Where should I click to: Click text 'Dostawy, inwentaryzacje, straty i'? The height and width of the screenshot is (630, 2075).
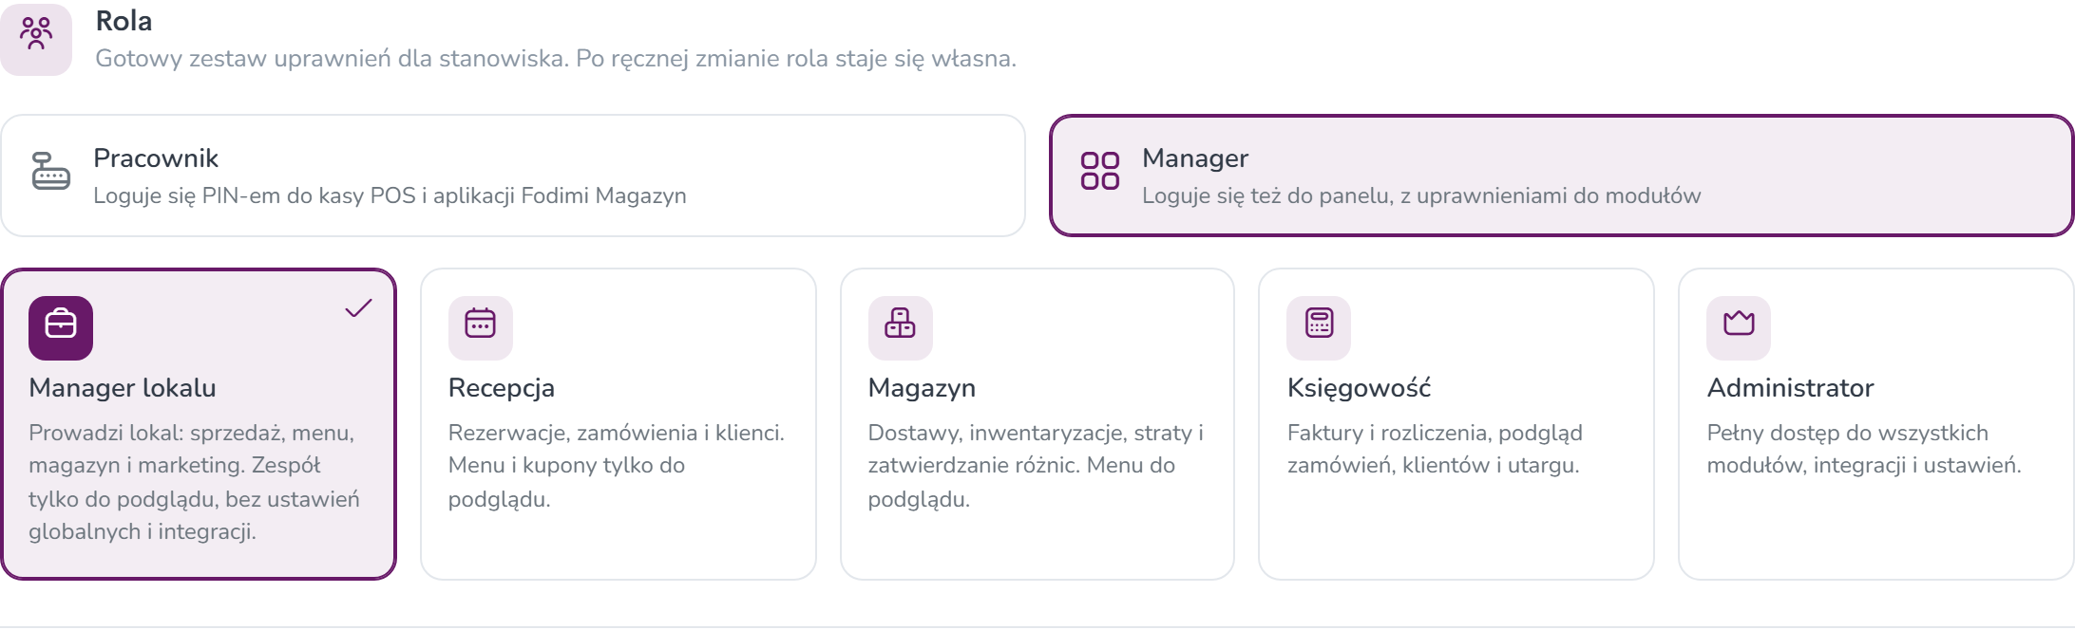pos(1036,433)
